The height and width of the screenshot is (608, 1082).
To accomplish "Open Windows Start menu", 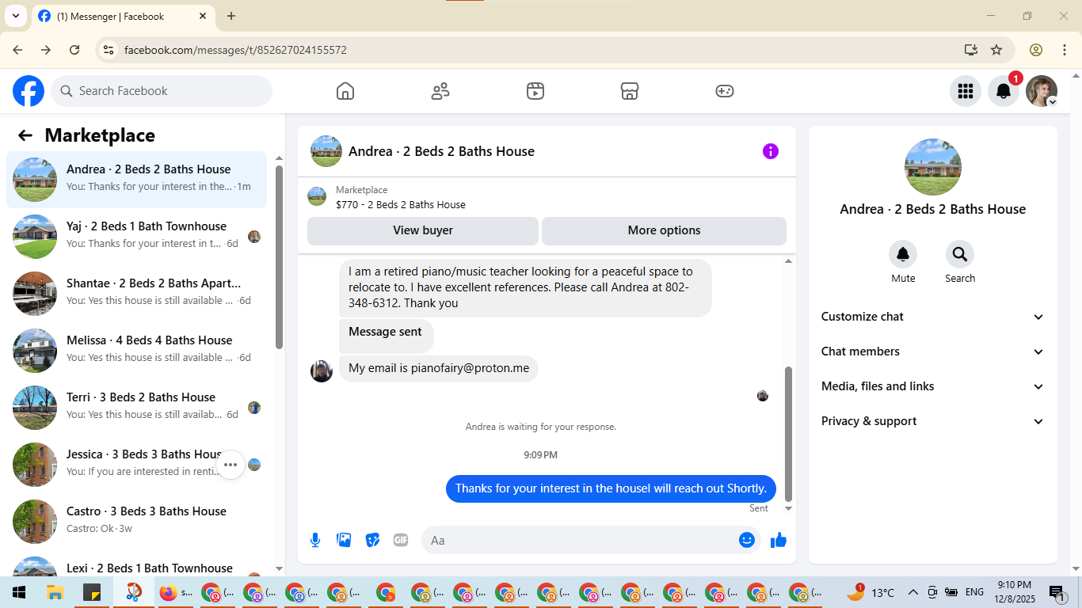I will coord(19,592).
